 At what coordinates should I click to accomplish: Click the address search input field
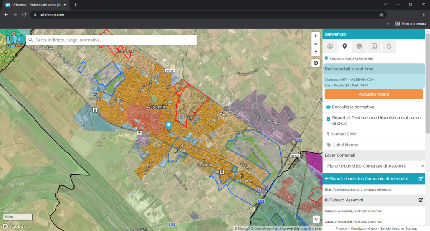coord(111,40)
